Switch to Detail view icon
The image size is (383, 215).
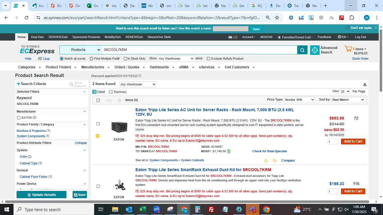[94, 92]
